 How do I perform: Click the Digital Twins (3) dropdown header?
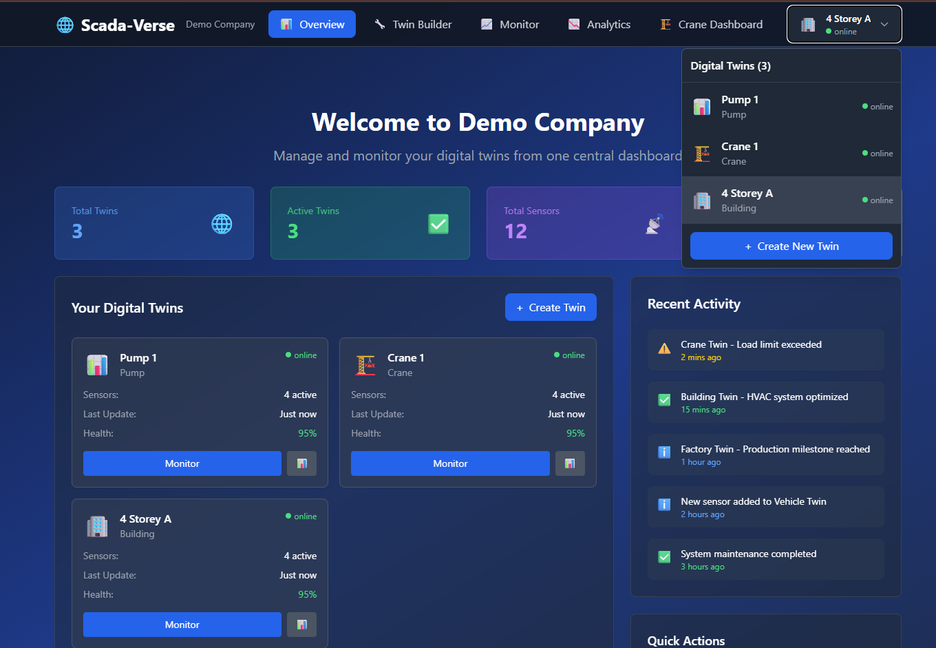pos(731,66)
